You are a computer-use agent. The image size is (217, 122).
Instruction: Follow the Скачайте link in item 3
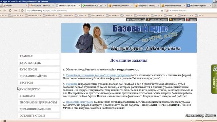[72, 84]
